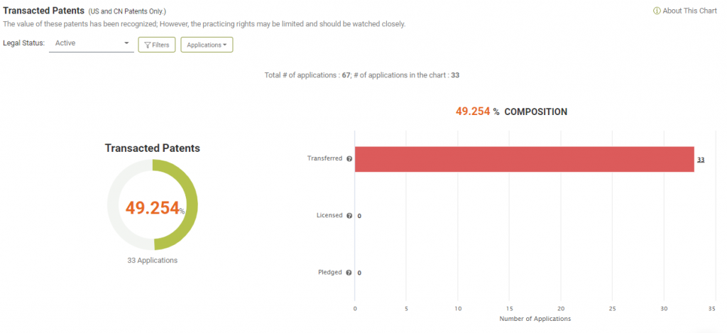The height and width of the screenshot is (333, 727).
Task: Click the help icon beside Licensed
Action: (349, 216)
